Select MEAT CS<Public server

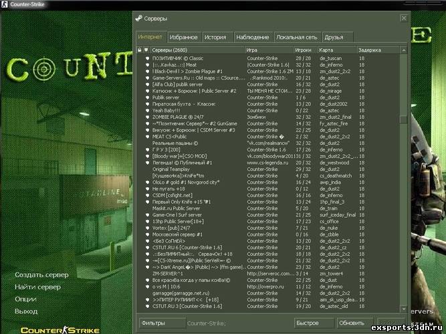[268, 137]
